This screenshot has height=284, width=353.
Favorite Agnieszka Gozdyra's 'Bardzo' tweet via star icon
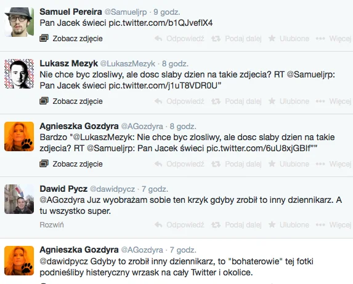click(x=272, y=164)
